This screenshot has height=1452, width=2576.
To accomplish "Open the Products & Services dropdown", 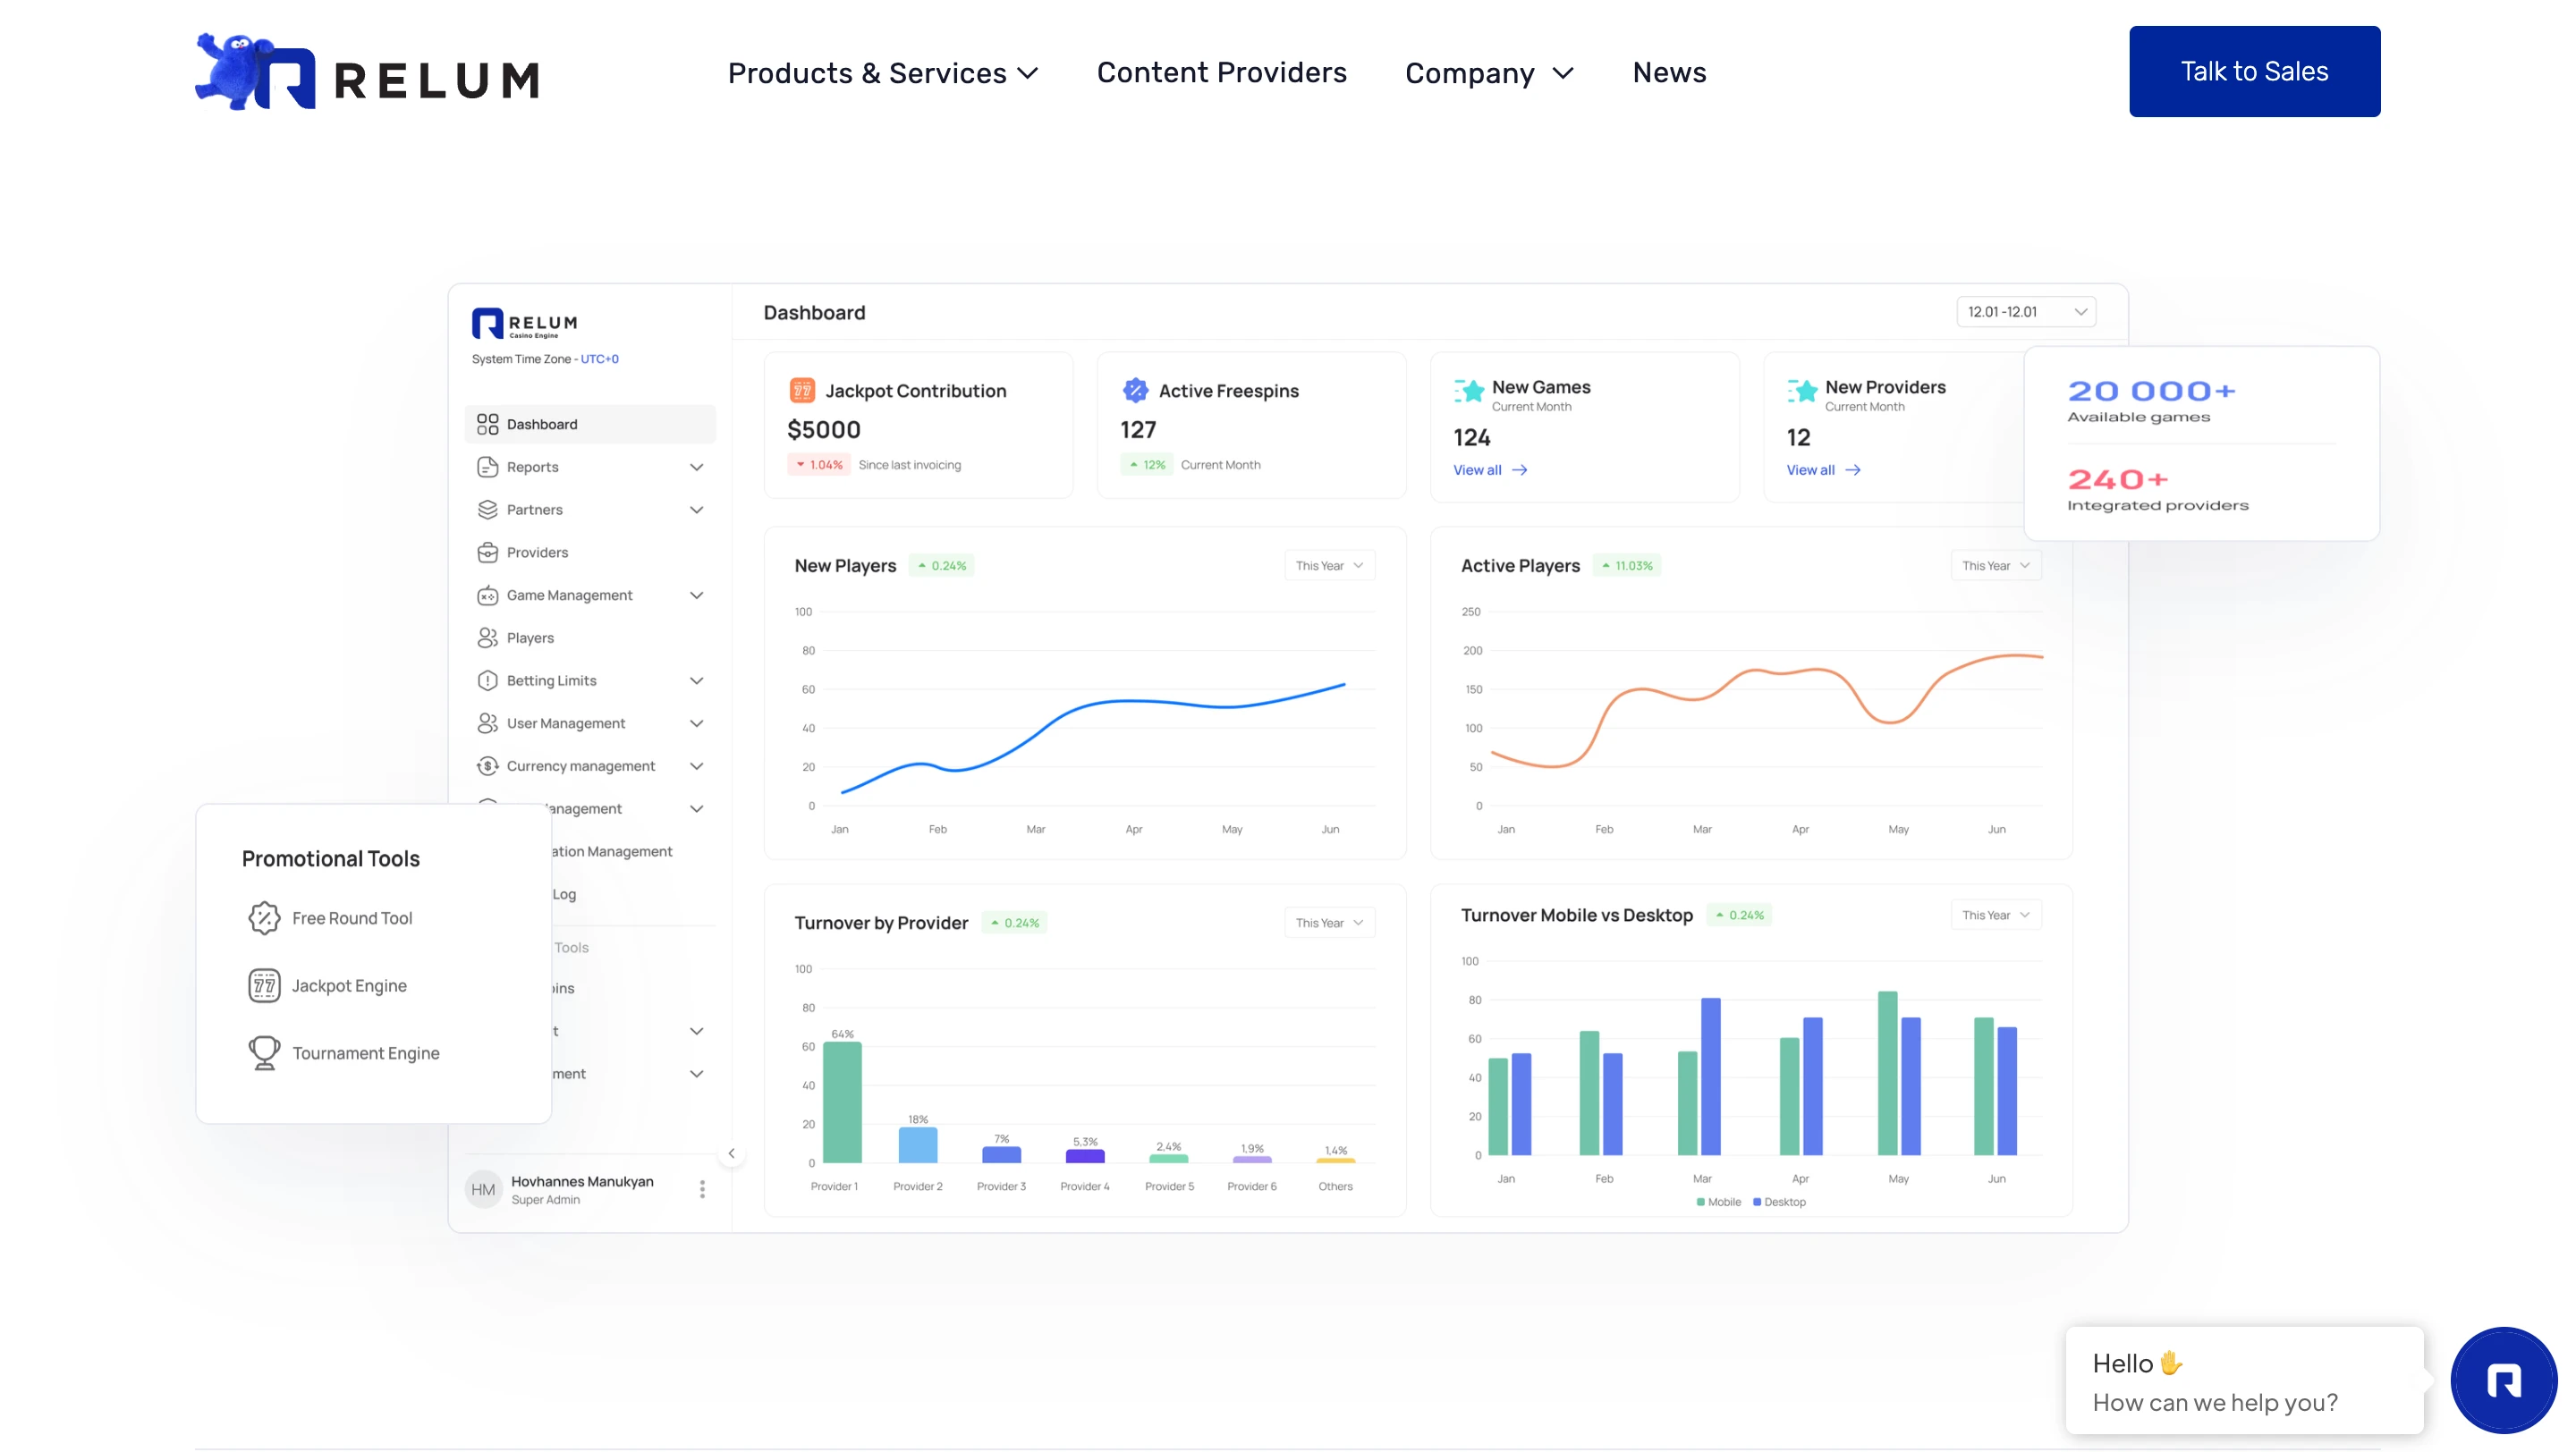I will pos(883,73).
